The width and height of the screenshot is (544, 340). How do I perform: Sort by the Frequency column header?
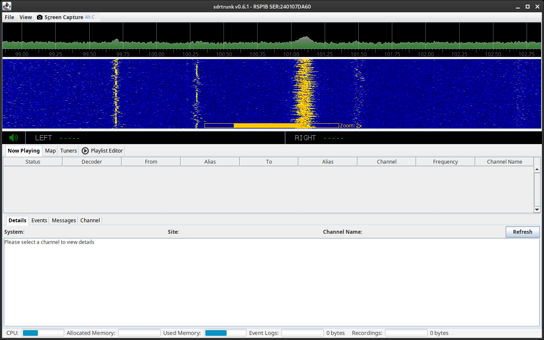click(x=445, y=162)
